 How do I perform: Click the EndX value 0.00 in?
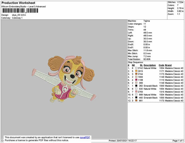(x=147, y=44)
